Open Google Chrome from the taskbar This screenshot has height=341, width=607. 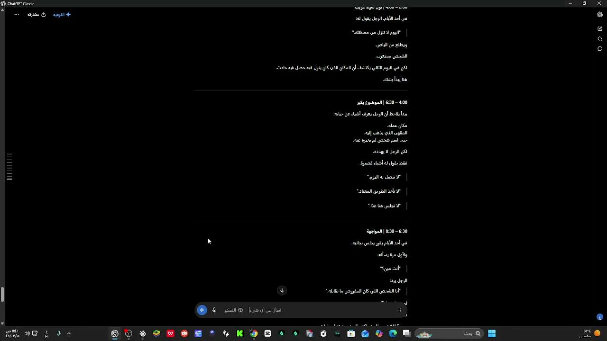(x=254, y=334)
